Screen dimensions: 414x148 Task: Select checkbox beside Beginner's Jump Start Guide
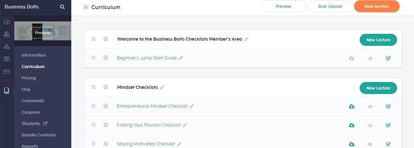[106, 58]
